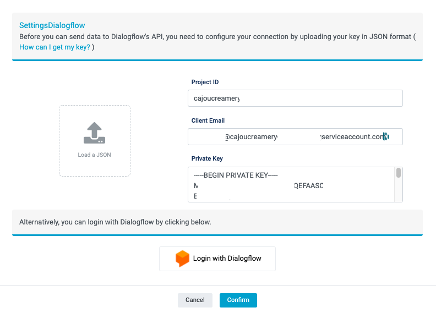Confirm the Dialogflow settings
The width and height of the screenshot is (436, 313).
(238, 300)
